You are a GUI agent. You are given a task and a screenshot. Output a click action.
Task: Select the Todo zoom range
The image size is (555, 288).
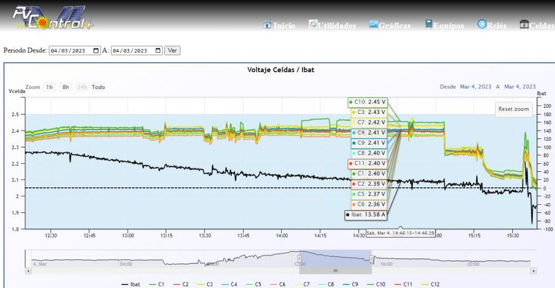click(98, 87)
